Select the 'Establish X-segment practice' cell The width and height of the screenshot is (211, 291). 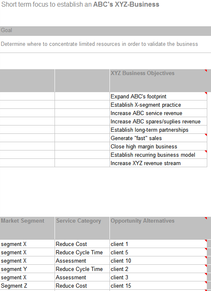tap(159, 105)
